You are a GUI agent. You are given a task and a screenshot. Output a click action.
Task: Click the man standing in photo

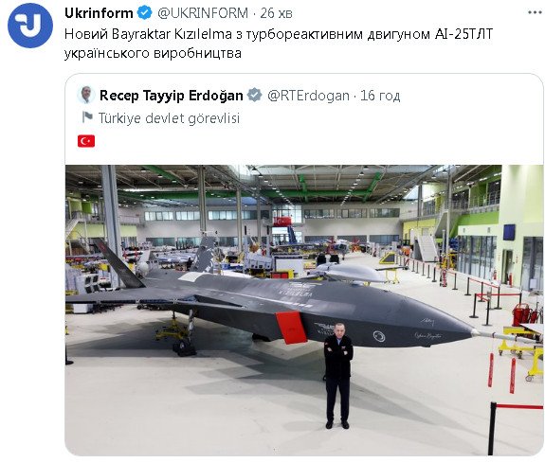coord(337,375)
